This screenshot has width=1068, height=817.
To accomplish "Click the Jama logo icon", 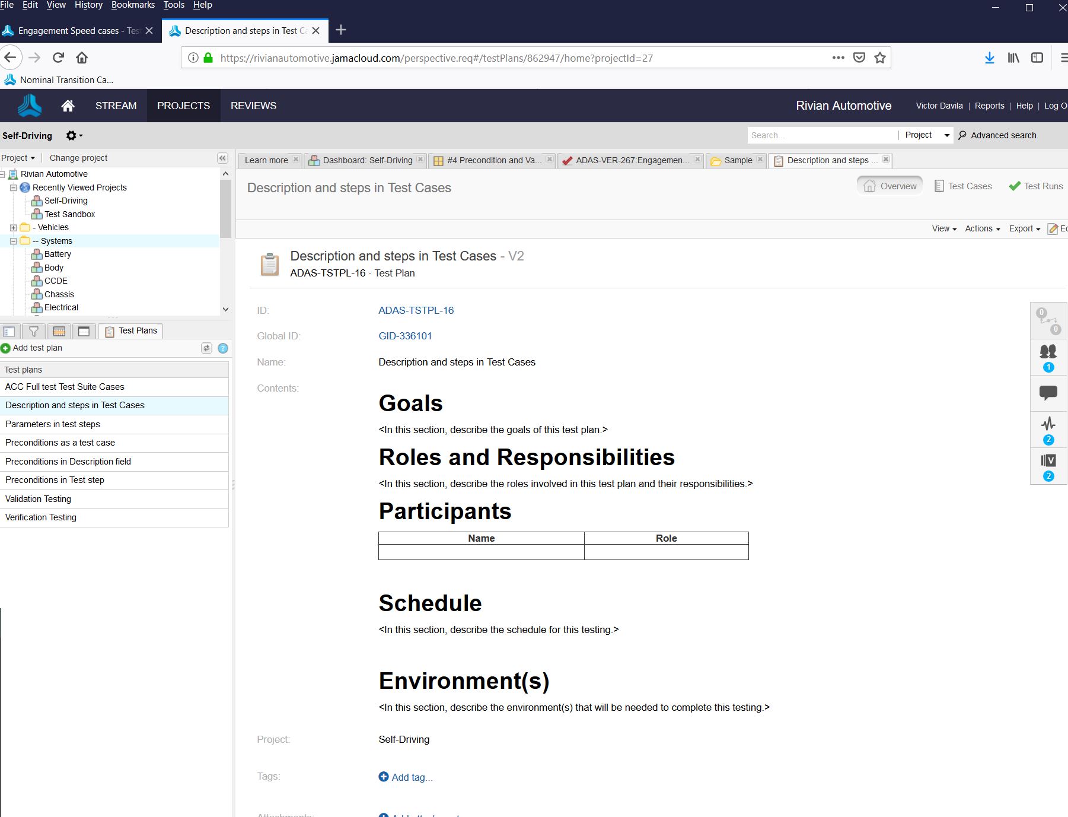I will click(29, 106).
